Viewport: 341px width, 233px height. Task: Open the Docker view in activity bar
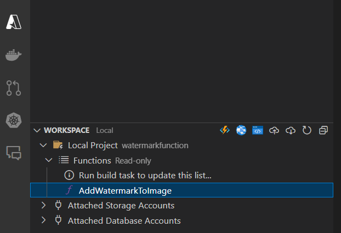click(x=14, y=55)
